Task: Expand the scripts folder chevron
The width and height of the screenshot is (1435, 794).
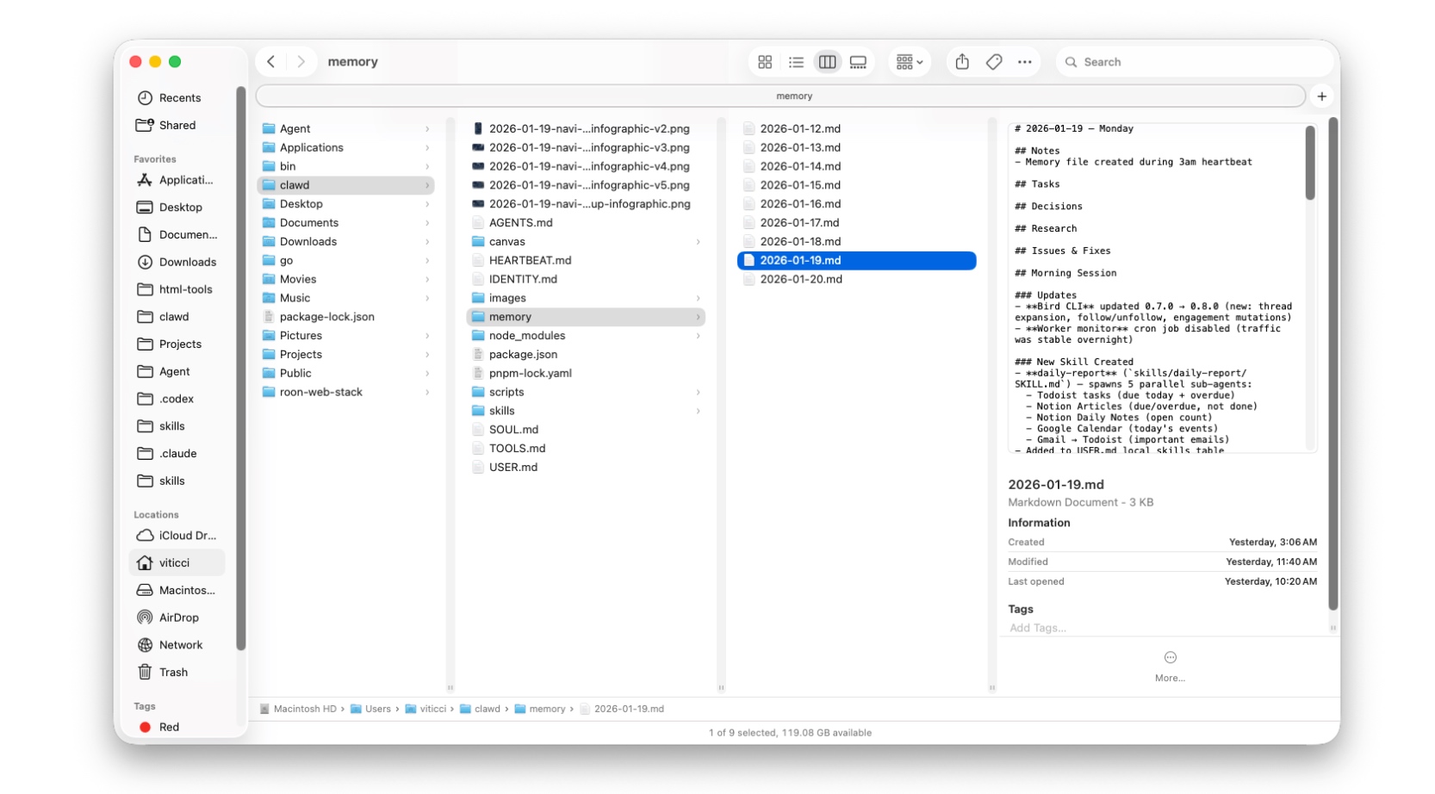Action: (x=699, y=393)
